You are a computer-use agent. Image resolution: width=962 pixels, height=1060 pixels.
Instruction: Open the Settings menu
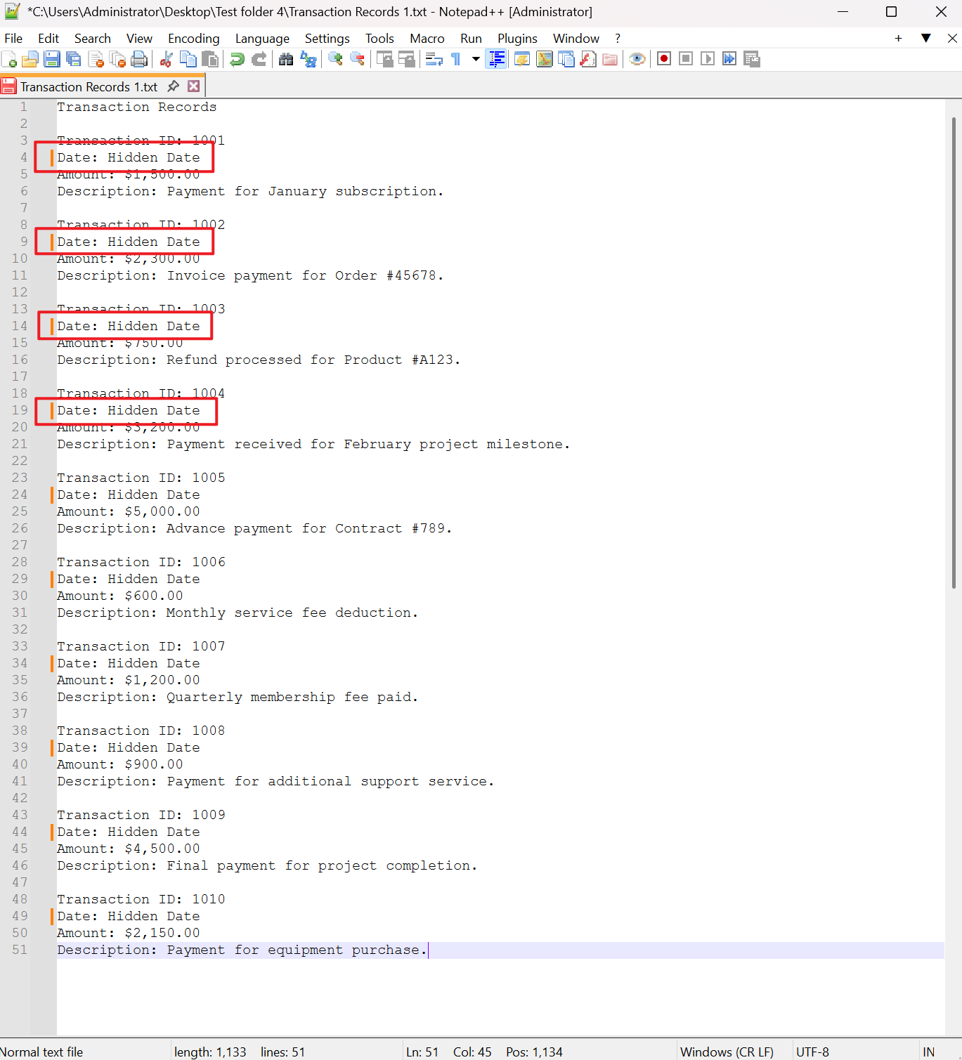327,39
